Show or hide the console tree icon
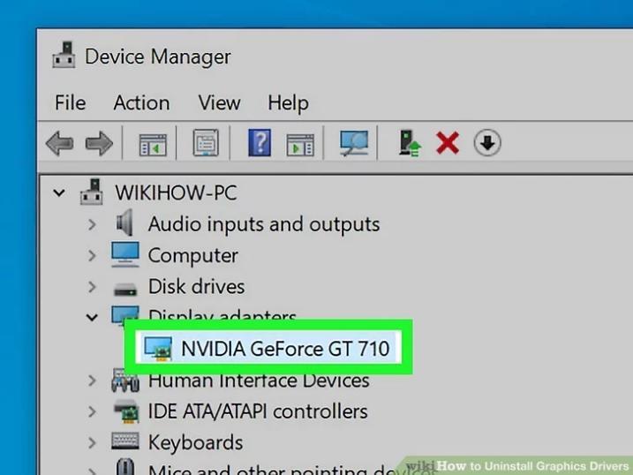This screenshot has height=475, width=633. click(153, 145)
